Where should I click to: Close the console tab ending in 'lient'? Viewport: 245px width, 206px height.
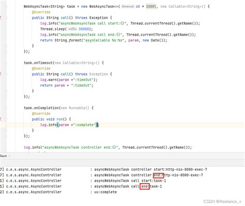[10, 156]
